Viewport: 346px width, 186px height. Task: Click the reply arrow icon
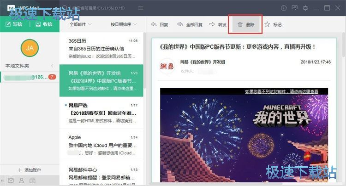tap(154, 24)
